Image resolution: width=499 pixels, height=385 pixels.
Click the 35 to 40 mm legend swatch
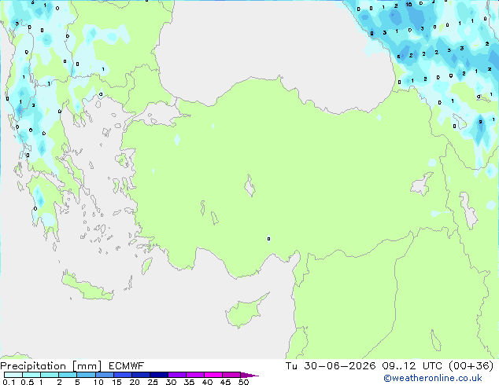click(194, 375)
